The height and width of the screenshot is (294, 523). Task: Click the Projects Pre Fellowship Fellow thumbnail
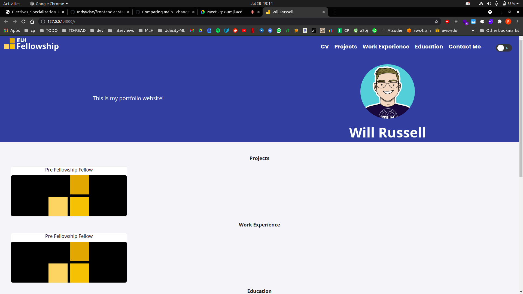point(69,195)
